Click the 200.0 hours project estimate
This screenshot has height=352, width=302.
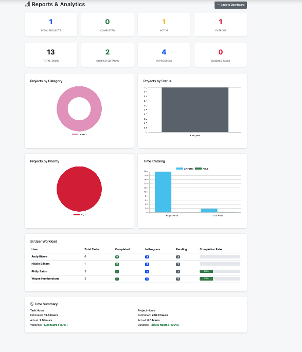[160, 315]
